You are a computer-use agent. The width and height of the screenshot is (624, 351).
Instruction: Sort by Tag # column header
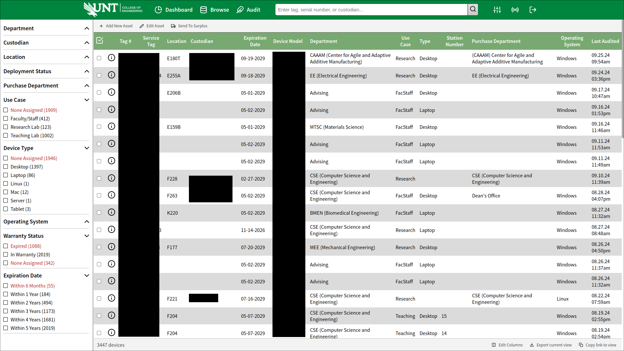point(125,41)
